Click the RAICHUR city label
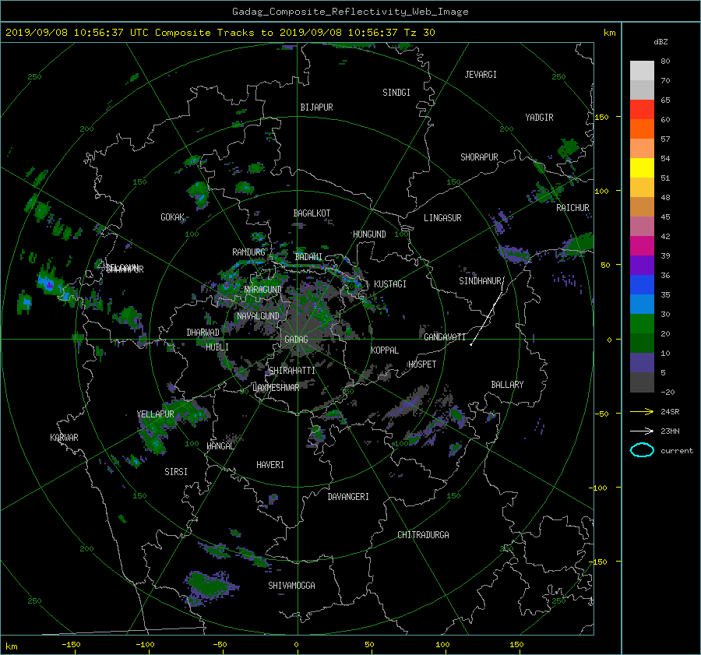Viewport: 701px width, 655px height. click(572, 208)
